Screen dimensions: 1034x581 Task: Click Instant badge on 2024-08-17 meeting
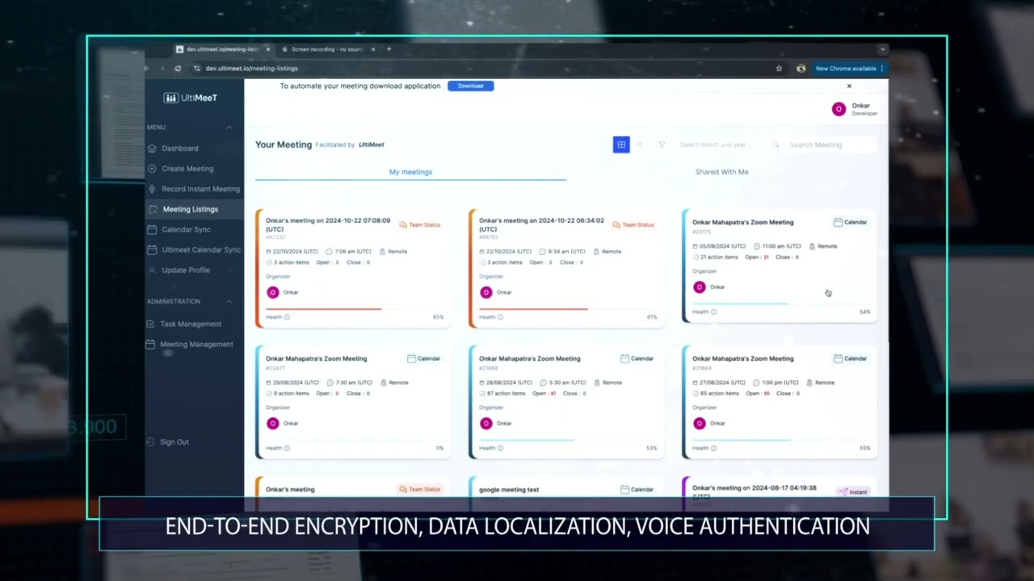coord(852,492)
